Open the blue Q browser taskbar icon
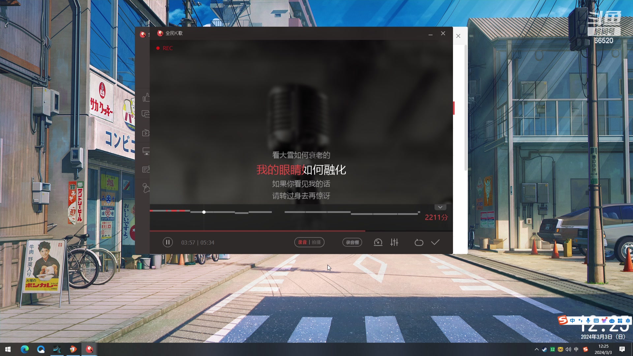The width and height of the screenshot is (633, 356). (x=41, y=349)
